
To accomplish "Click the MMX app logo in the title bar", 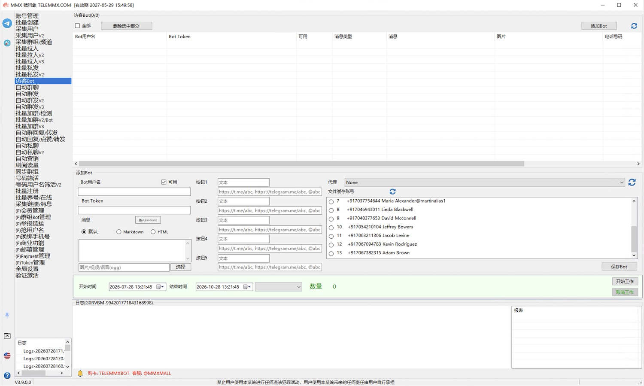I will 6,5.
